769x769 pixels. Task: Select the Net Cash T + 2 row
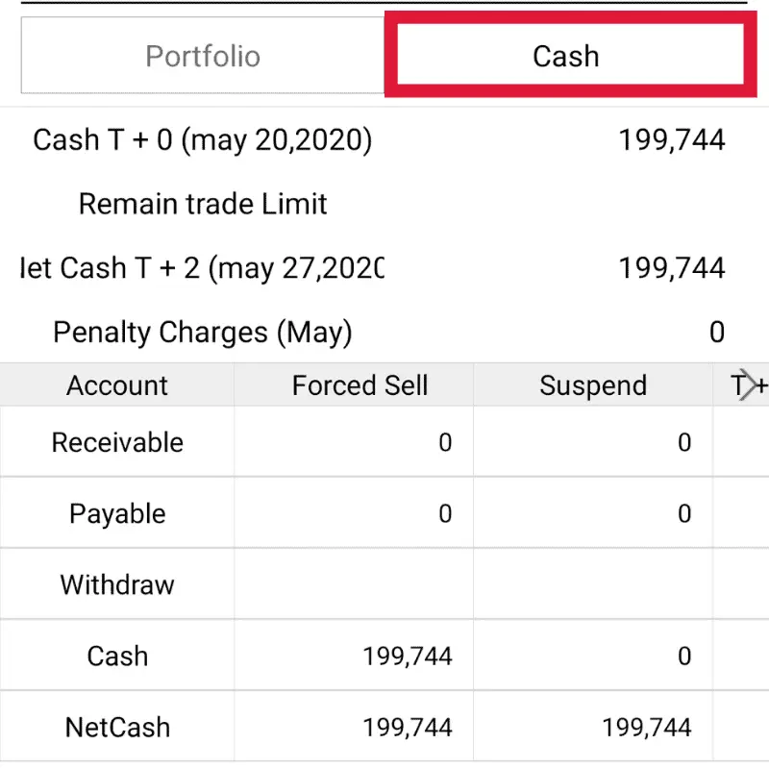(x=202, y=268)
